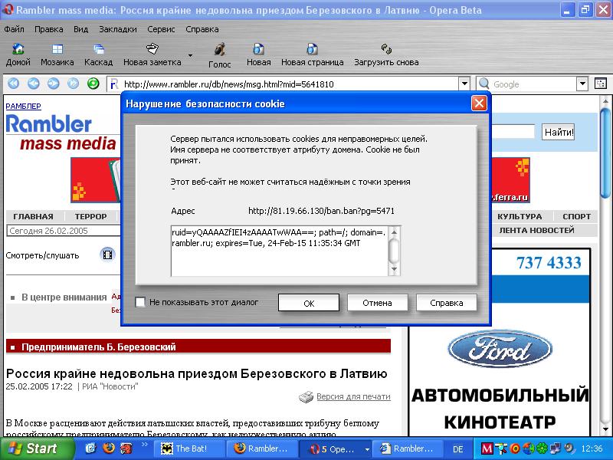Close the cookie security dialog
The image size is (613, 460).
[479, 103]
